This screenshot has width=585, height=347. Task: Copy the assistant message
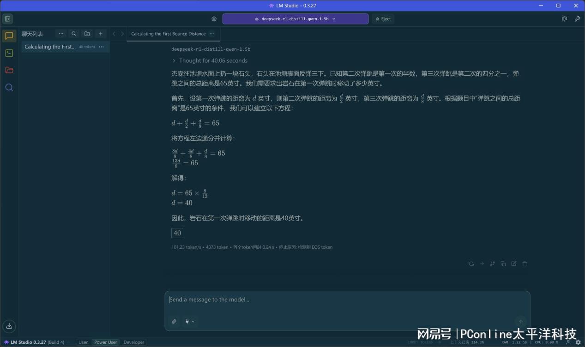pyautogui.click(x=503, y=264)
